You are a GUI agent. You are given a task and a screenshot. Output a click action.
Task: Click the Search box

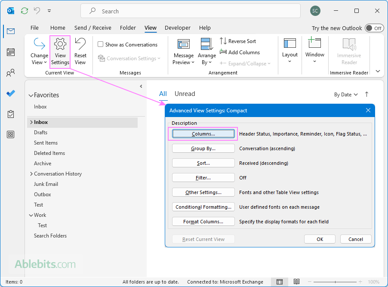191,11
